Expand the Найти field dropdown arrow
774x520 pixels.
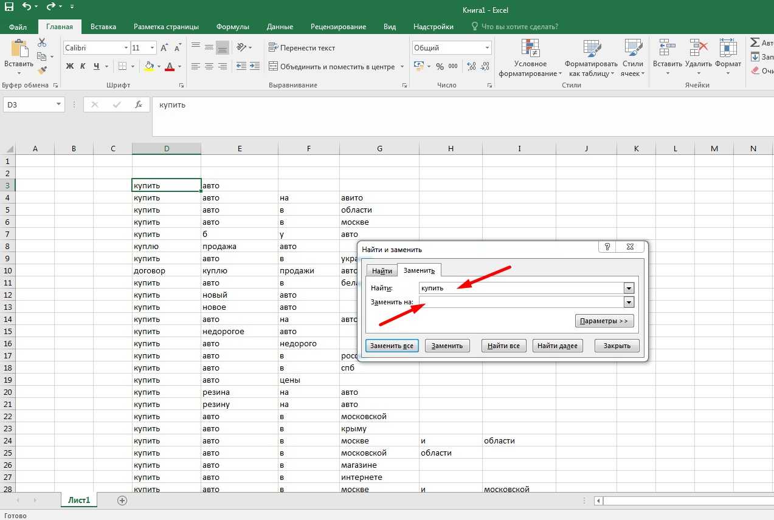click(x=629, y=288)
